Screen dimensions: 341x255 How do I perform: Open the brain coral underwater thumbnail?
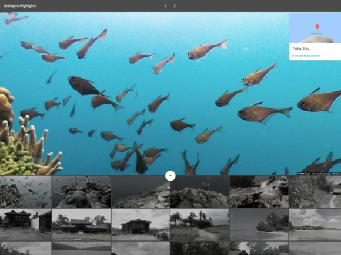tap(81, 192)
